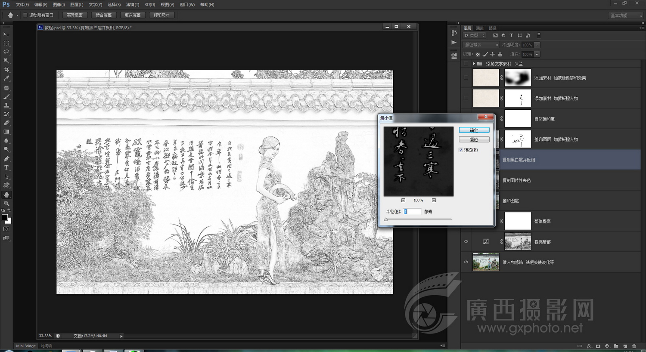
Task: Select the Gradient tool
Action: pyautogui.click(x=6, y=132)
